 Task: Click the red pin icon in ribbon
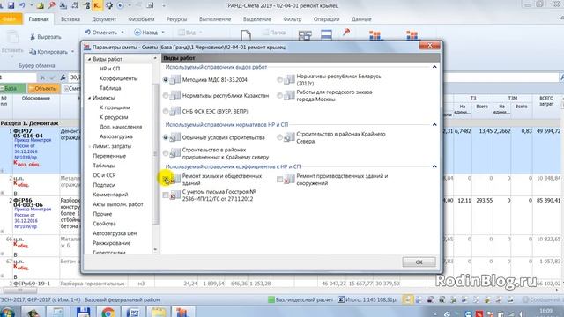346,33
